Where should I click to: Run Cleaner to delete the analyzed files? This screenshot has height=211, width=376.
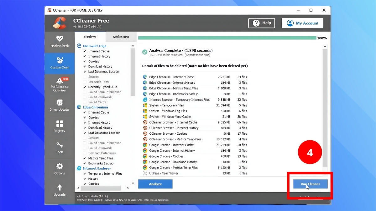click(x=310, y=184)
